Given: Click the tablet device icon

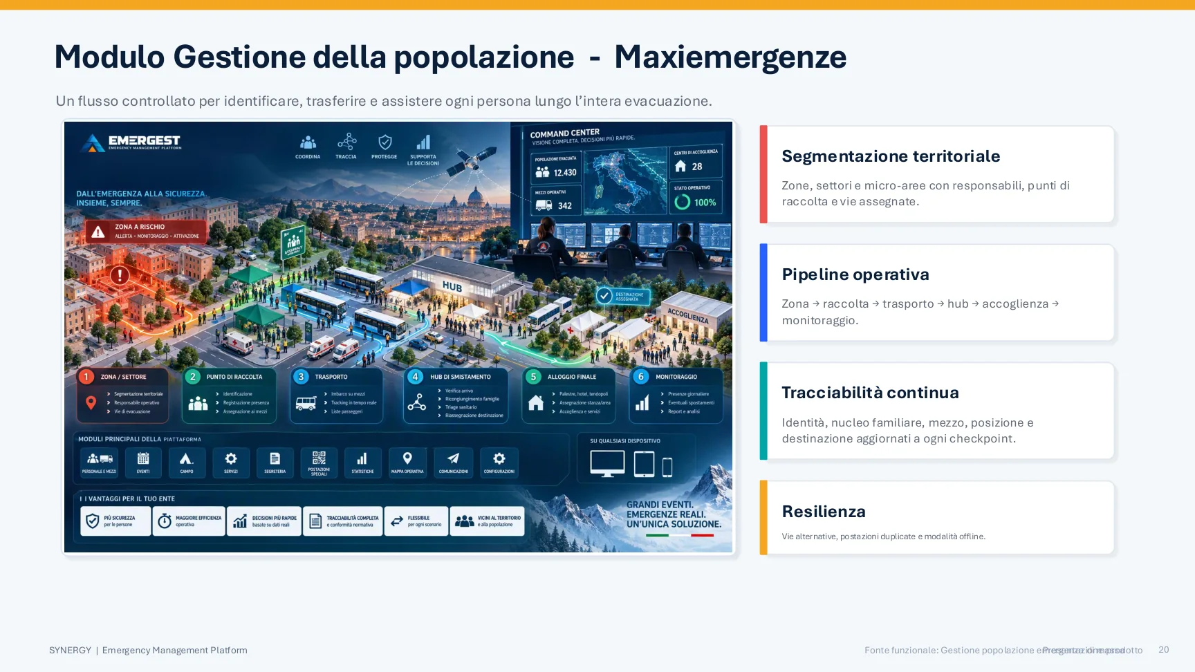Looking at the screenshot, I should (644, 464).
